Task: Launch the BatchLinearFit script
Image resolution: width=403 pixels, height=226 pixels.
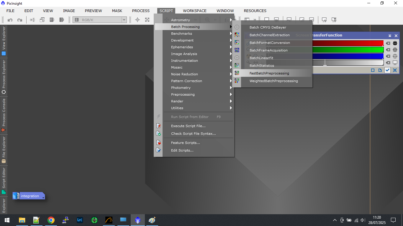Action: point(261,58)
